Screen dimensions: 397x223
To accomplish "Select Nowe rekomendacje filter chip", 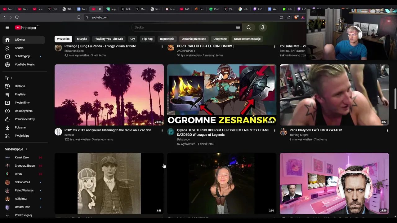I will pyautogui.click(x=247, y=39).
